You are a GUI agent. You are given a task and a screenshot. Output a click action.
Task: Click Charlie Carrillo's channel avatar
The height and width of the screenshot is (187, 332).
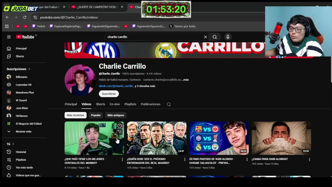click(80, 79)
